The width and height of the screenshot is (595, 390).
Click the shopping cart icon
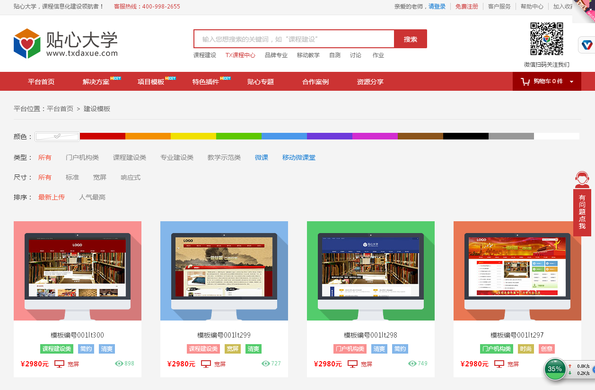click(x=525, y=82)
